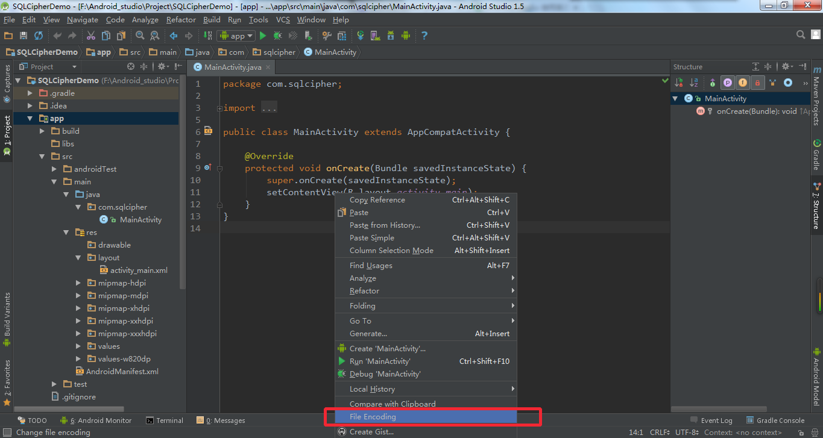Click the Copy icon in the toolbar
Viewport: 823px width, 438px height.
coord(106,36)
